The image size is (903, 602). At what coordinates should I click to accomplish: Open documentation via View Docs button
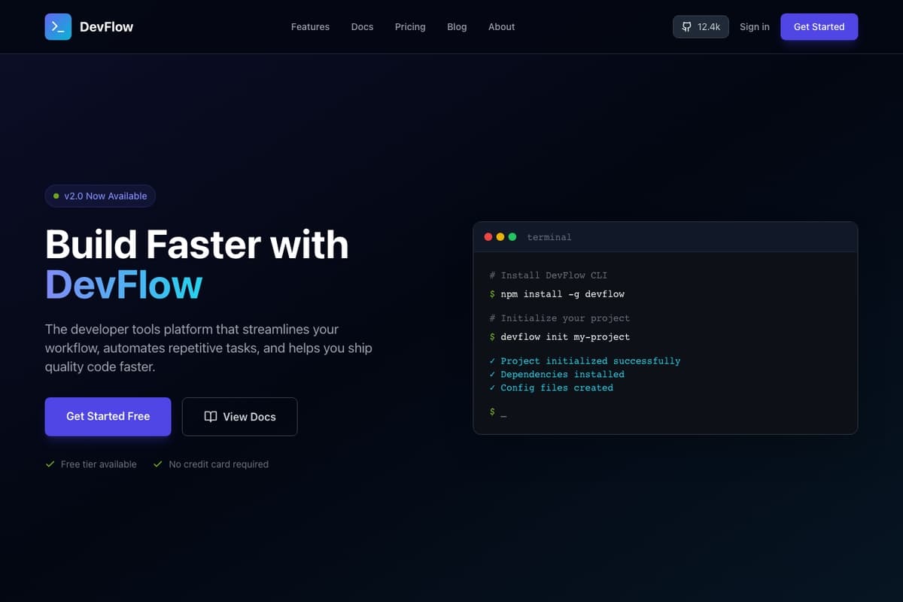239,416
